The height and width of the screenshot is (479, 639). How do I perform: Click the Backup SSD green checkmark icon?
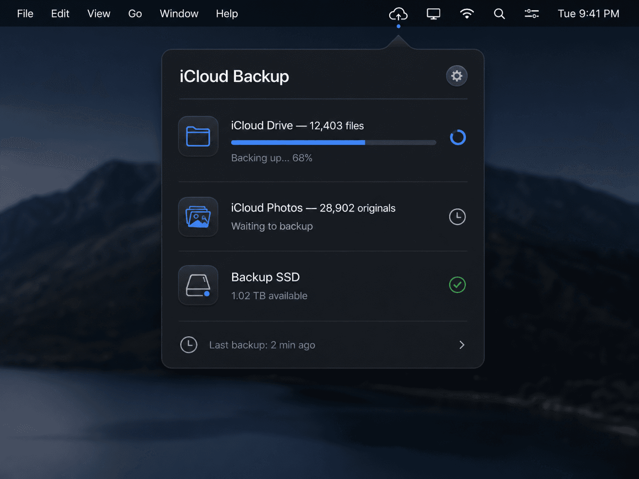pos(457,285)
